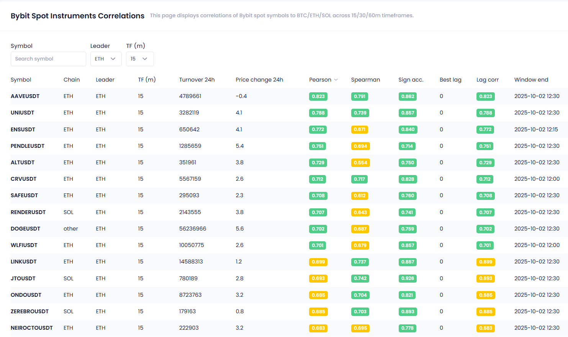Viewport: 568px width, 337px height.
Task: Click the Sign acc. badge 0.714 for PENDLEUSDT
Action: pyautogui.click(x=407, y=146)
